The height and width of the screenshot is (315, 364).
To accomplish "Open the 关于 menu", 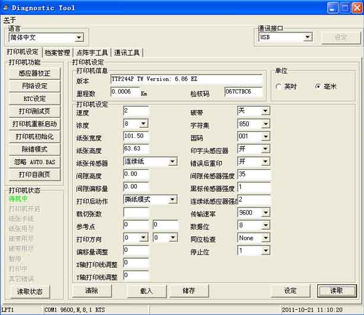I will click(9, 20).
